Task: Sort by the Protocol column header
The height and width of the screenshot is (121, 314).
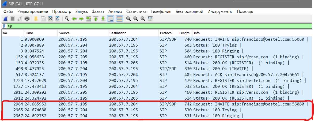Action: coord(168,33)
